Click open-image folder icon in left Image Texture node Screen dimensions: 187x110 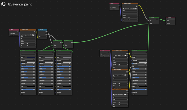point(33,35)
